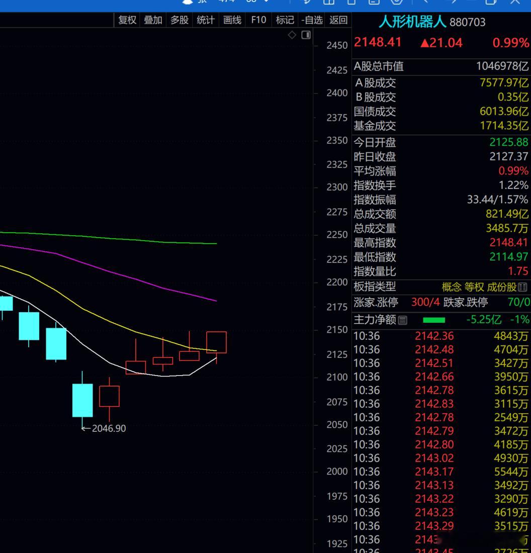531x553 pixels.
Task: Click the tick row priced 2143.02
Action: pyautogui.click(x=441, y=458)
